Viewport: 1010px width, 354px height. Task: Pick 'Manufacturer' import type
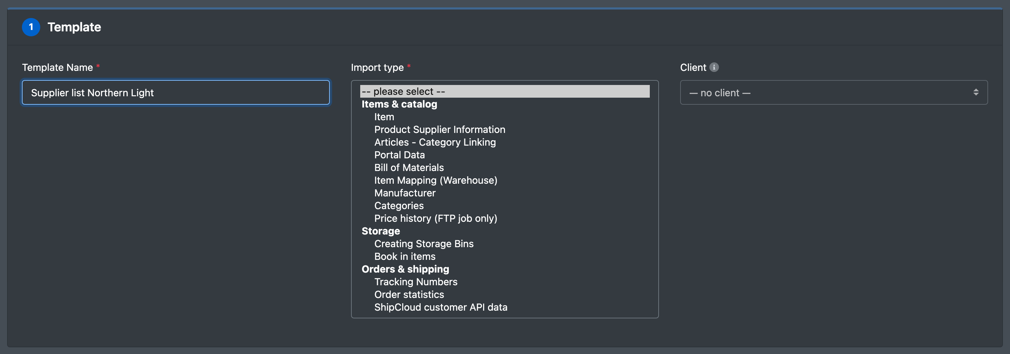(505, 193)
